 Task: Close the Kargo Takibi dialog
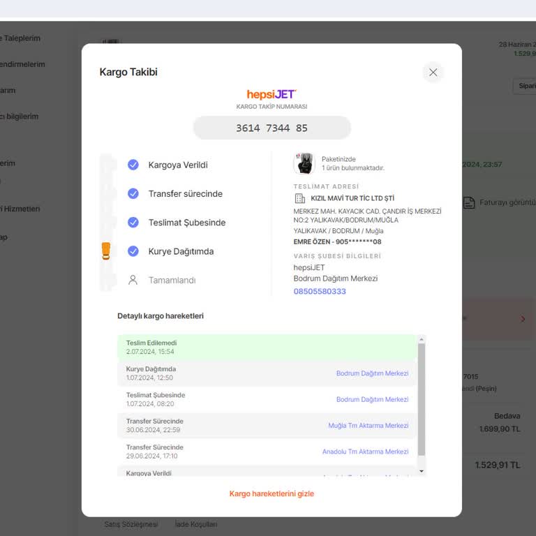coord(433,73)
